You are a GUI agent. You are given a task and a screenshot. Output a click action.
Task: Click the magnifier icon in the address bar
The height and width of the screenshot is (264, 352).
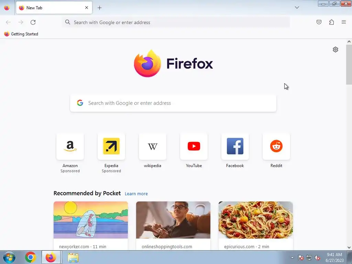68,22
